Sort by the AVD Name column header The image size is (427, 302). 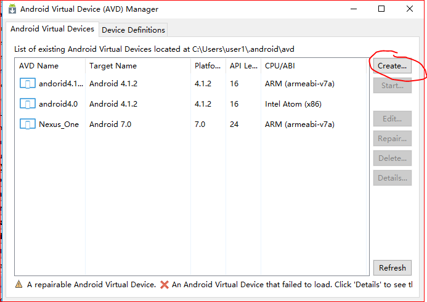pos(50,66)
